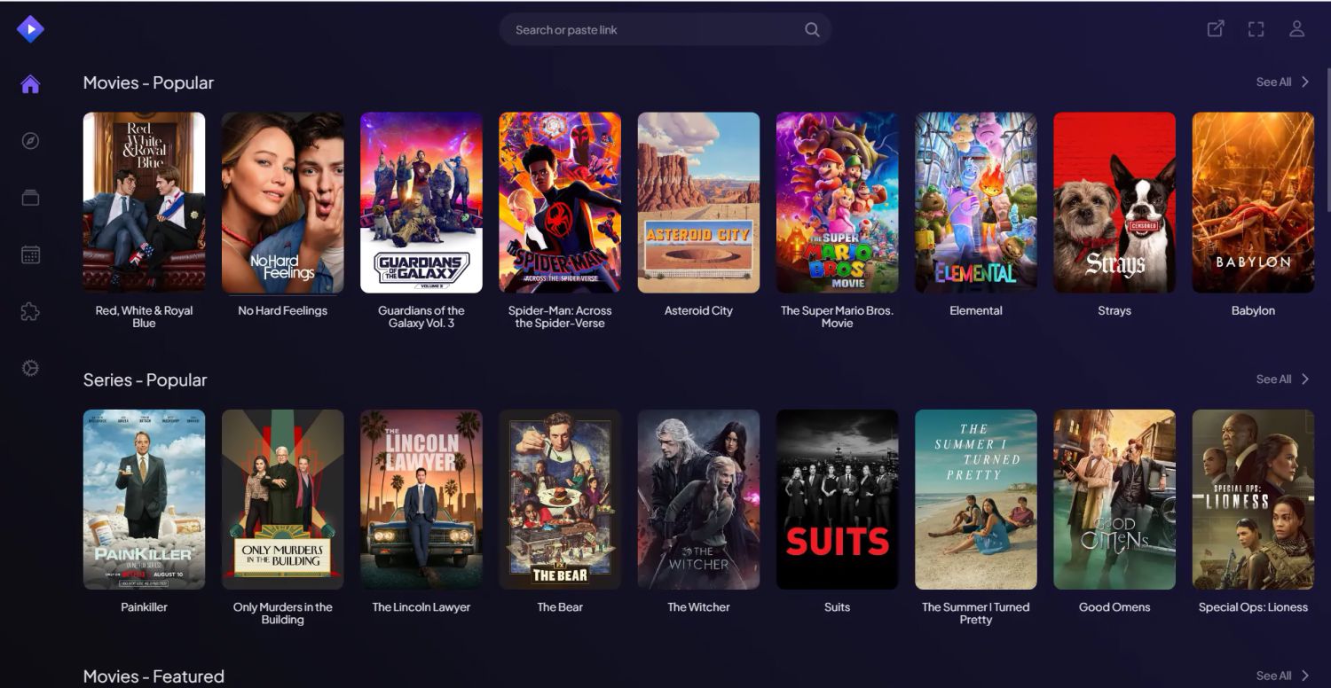The height and width of the screenshot is (688, 1331).
Task: Click the open-external-window icon
Action: coord(1216,29)
